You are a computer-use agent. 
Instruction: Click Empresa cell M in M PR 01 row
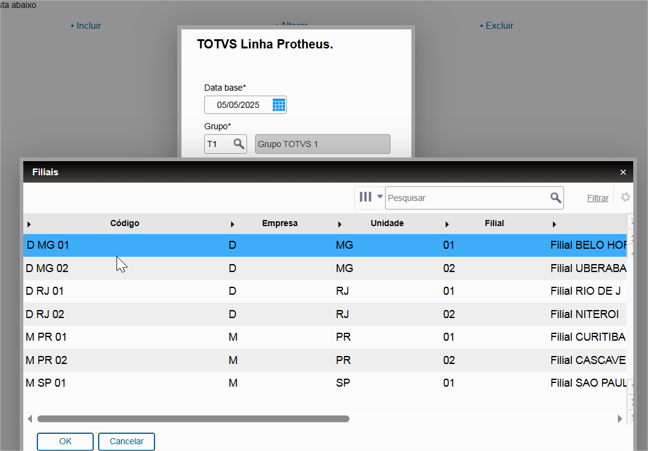233,337
